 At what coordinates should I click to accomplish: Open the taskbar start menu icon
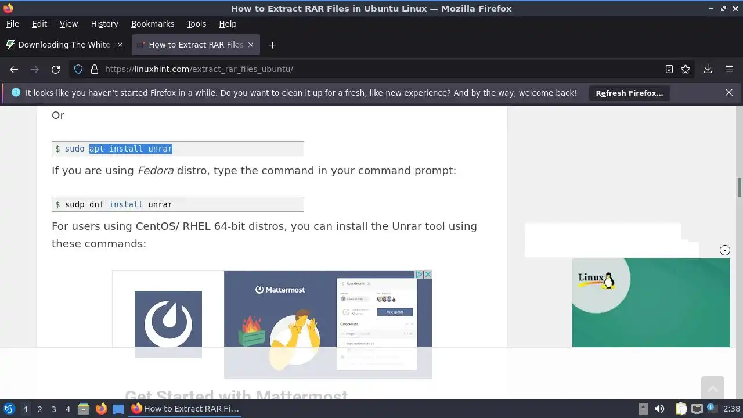pos(9,409)
